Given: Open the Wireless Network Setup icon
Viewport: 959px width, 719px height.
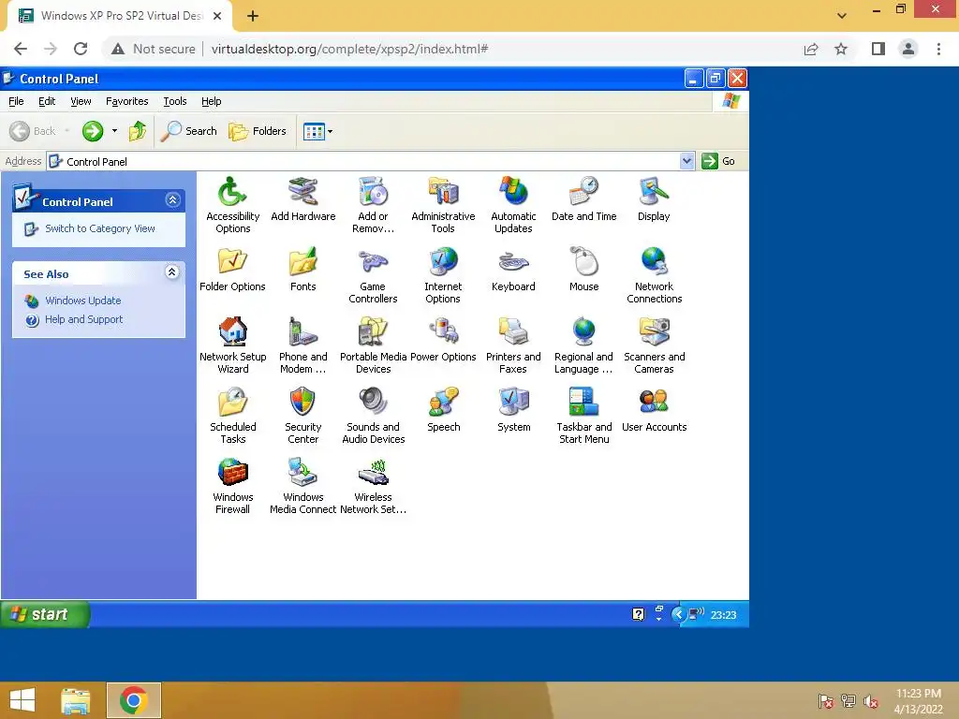Looking at the screenshot, I should [373, 473].
